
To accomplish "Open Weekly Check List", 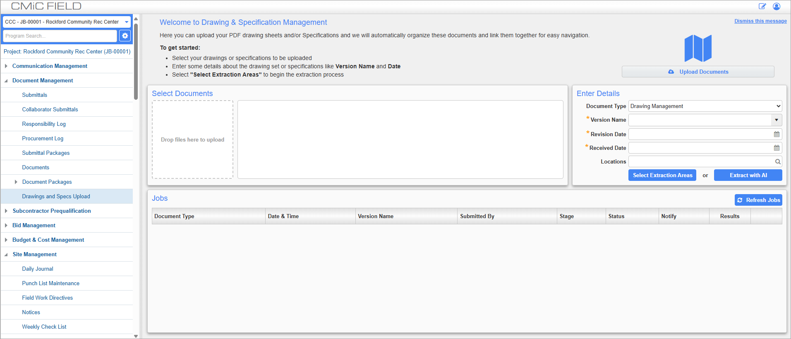I will (44, 327).
